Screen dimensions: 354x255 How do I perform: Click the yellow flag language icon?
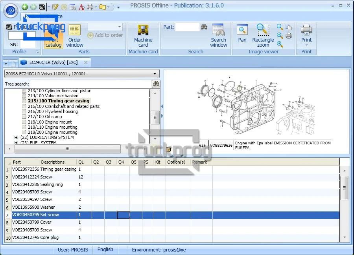[103, 7]
